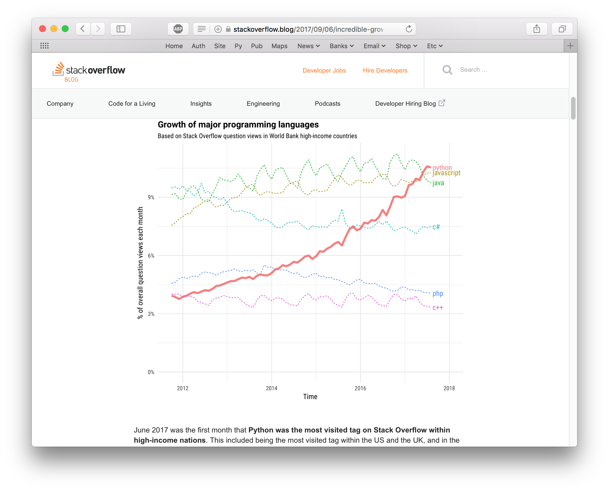Image resolution: width=609 pixels, height=492 pixels.
Task: Go back with the back arrow
Action: point(83,29)
